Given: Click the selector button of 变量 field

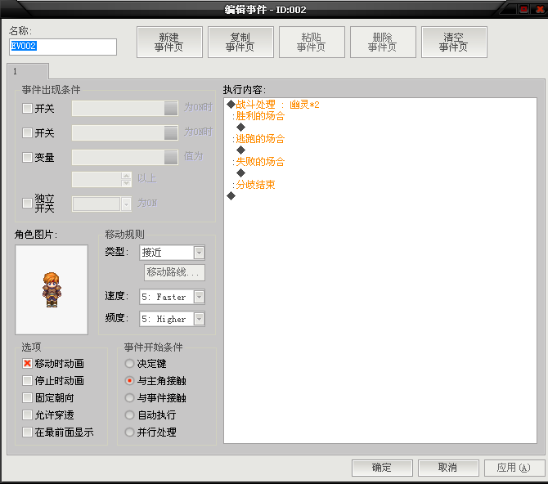Looking at the screenshot, I should [x=171, y=157].
